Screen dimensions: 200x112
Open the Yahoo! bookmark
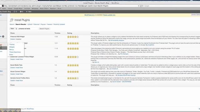(x=10, y=8)
